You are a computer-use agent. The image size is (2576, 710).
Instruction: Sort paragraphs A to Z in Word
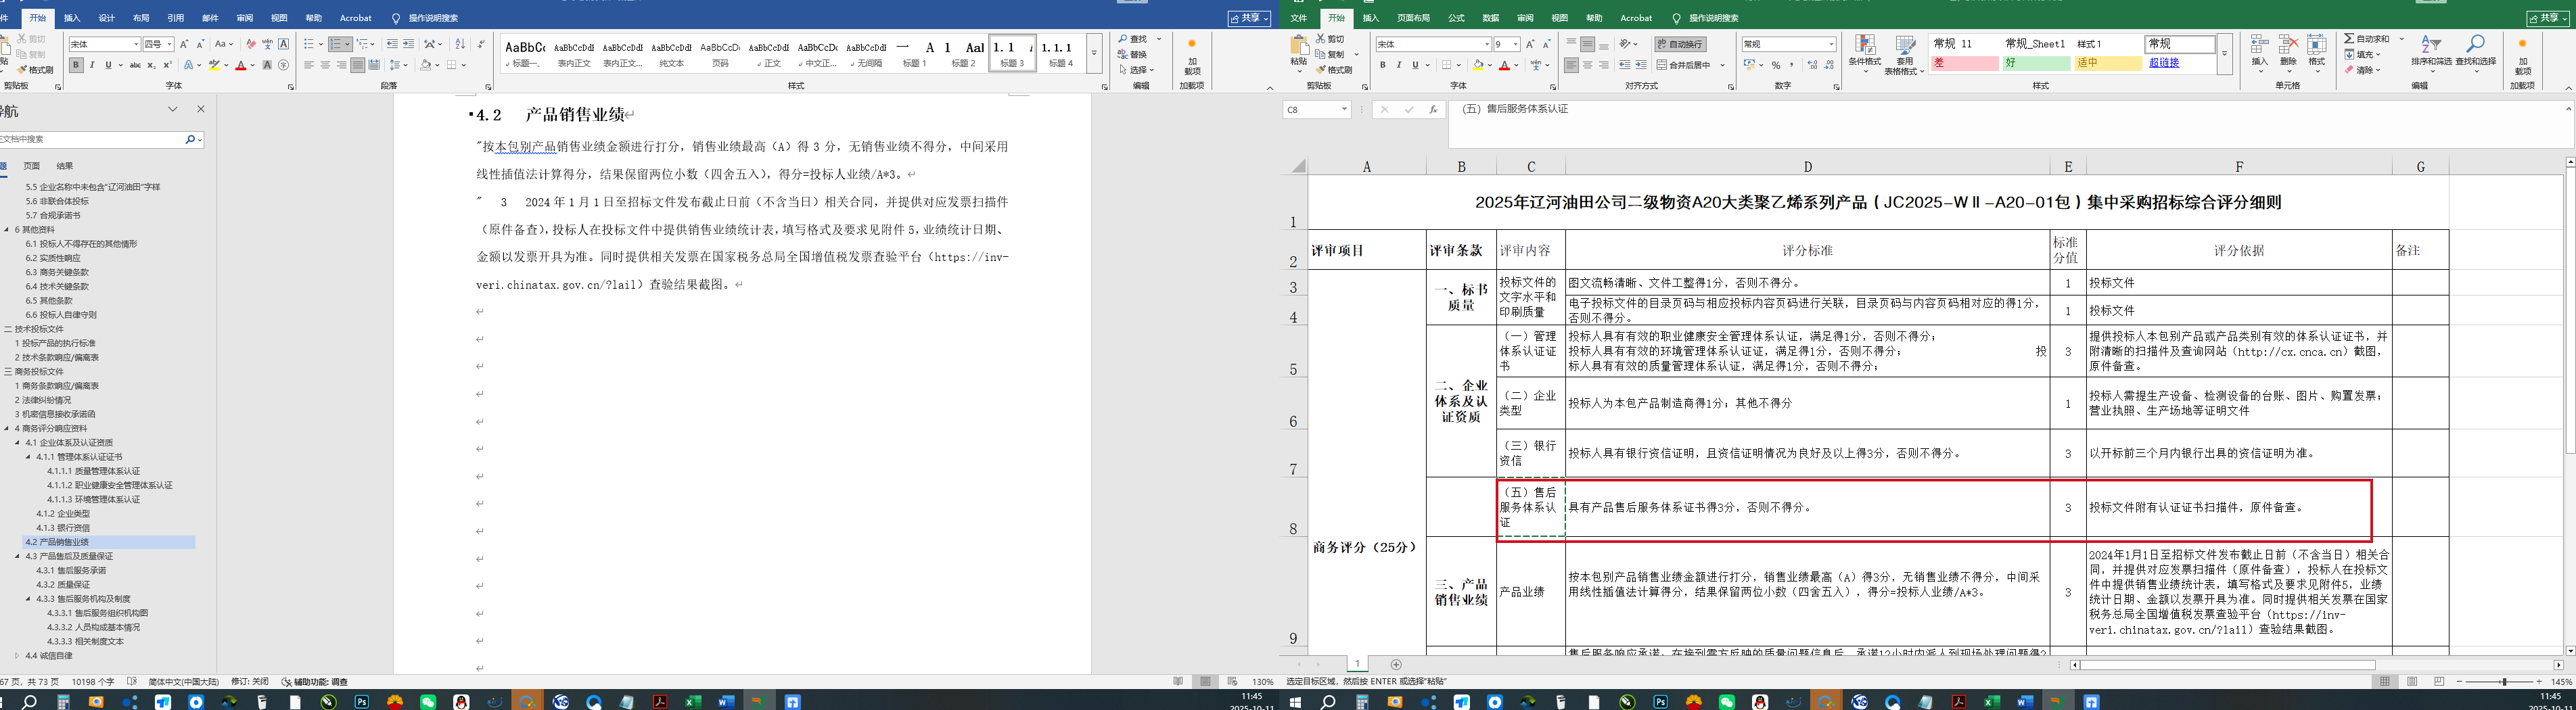[x=460, y=44]
